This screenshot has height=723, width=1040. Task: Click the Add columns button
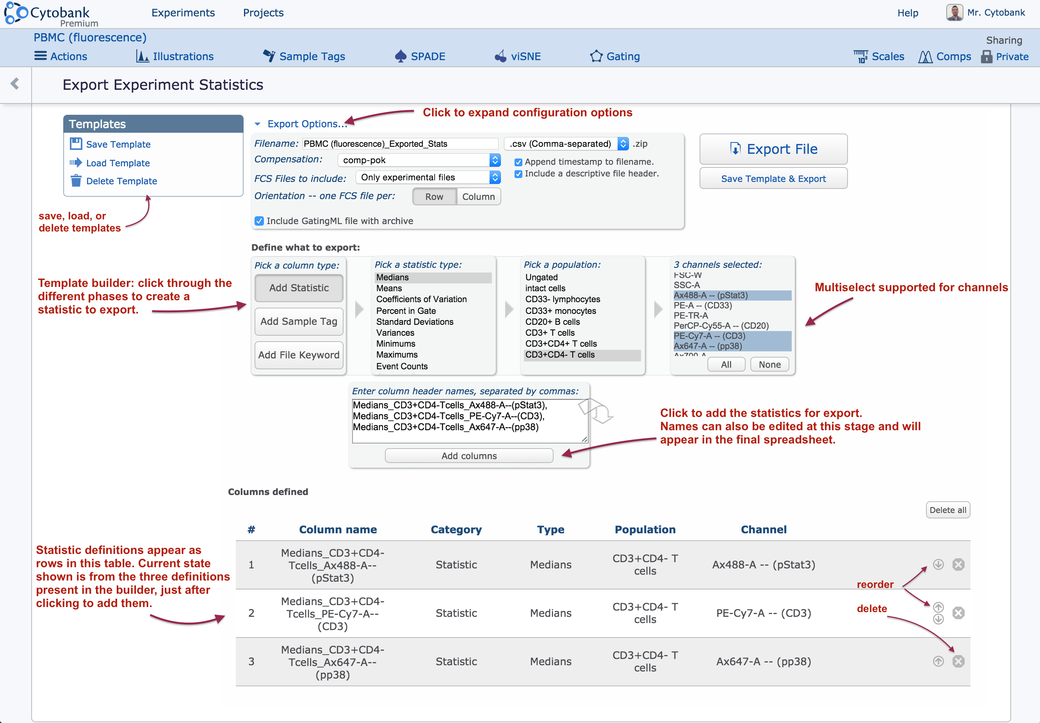click(x=469, y=455)
